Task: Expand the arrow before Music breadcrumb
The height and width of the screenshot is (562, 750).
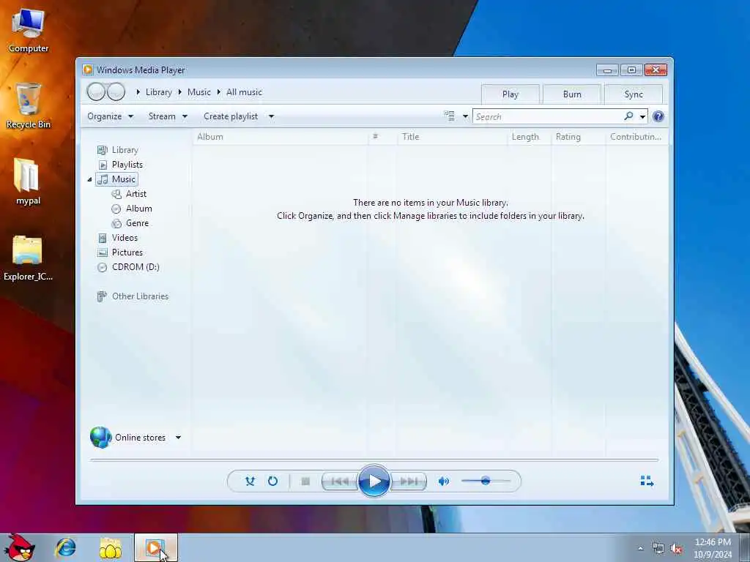Action: [x=180, y=92]
